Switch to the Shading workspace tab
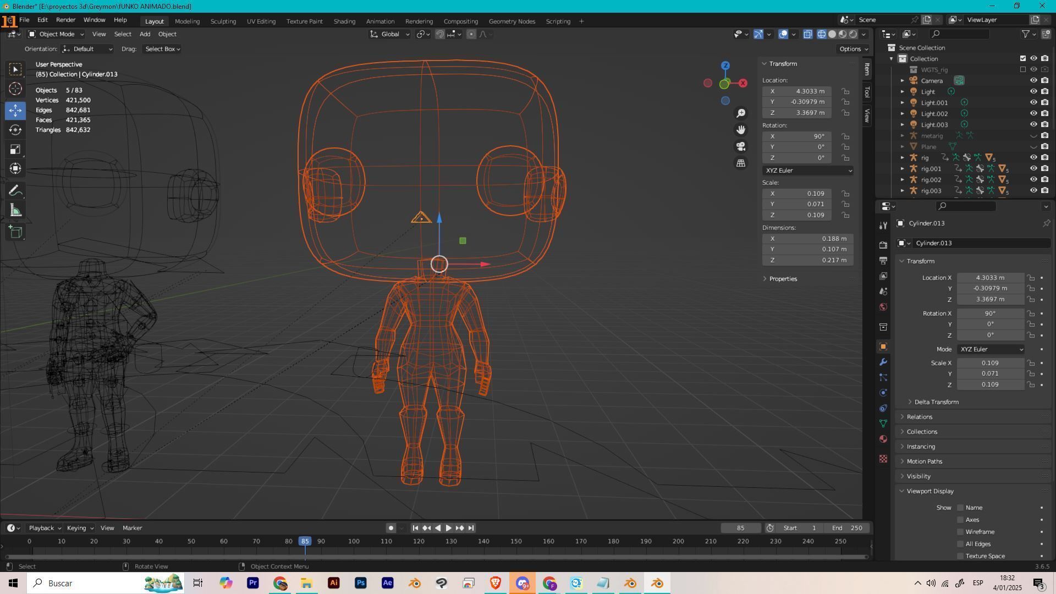This screenshot has width=1056, height=594. [x=344, y=21]
